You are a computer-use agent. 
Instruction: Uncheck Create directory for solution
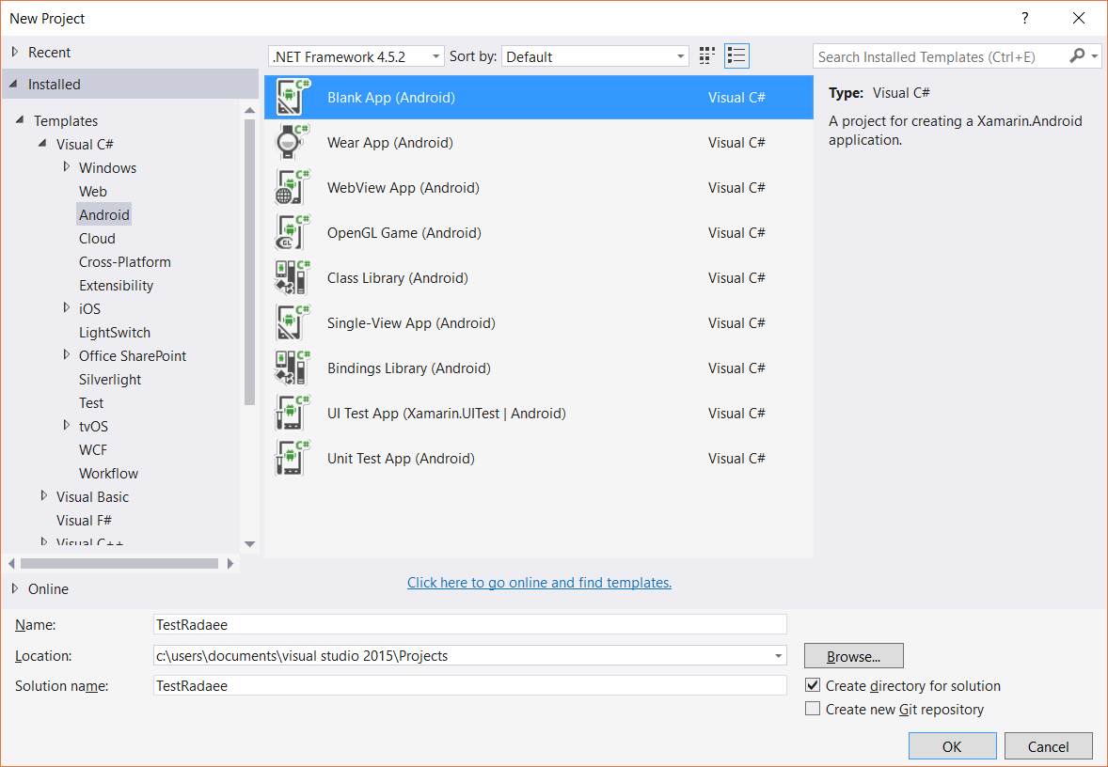[814, 686]
